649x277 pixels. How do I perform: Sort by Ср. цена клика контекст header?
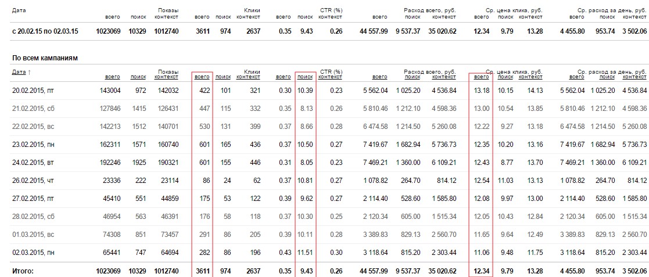530,77
